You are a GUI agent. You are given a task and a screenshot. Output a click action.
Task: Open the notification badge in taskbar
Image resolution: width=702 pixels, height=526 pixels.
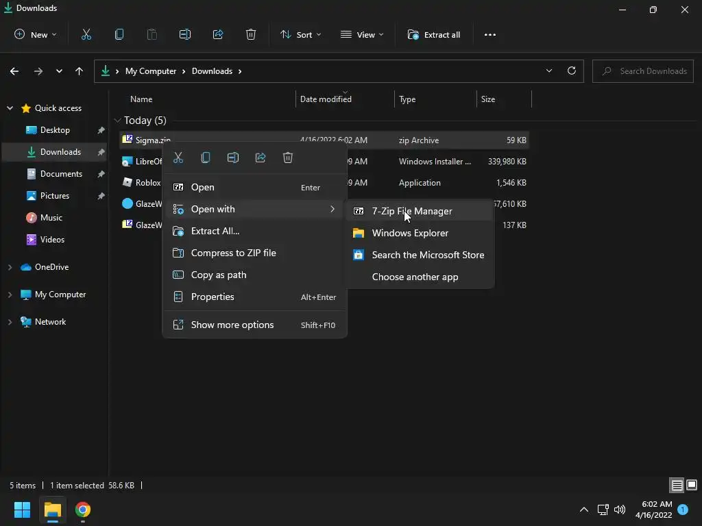tap(683, 509)
